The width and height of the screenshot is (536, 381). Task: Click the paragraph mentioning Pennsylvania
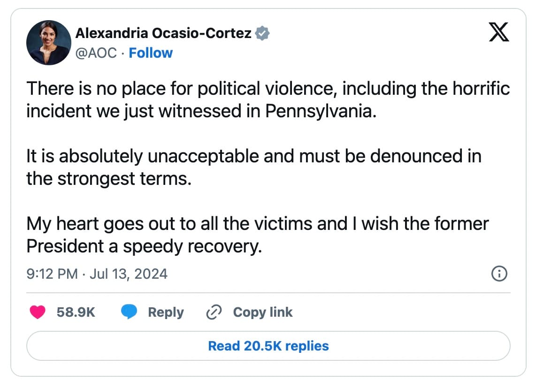(x=268, y=100)
